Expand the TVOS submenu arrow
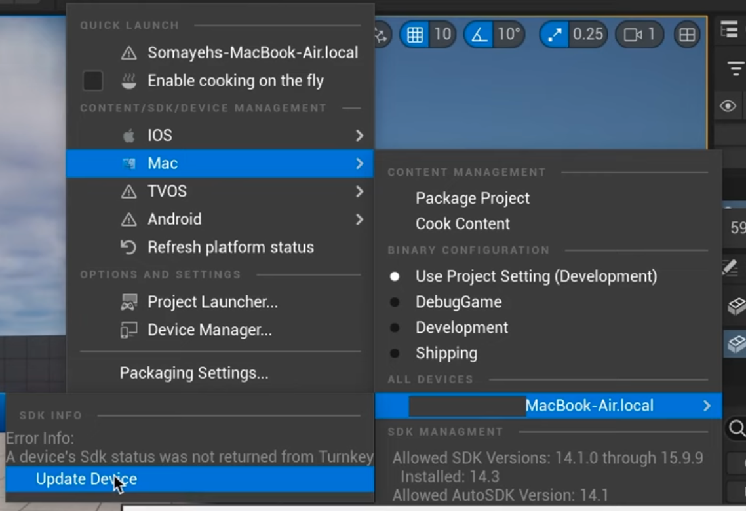 pyautogui.click(x=359, y=191)
